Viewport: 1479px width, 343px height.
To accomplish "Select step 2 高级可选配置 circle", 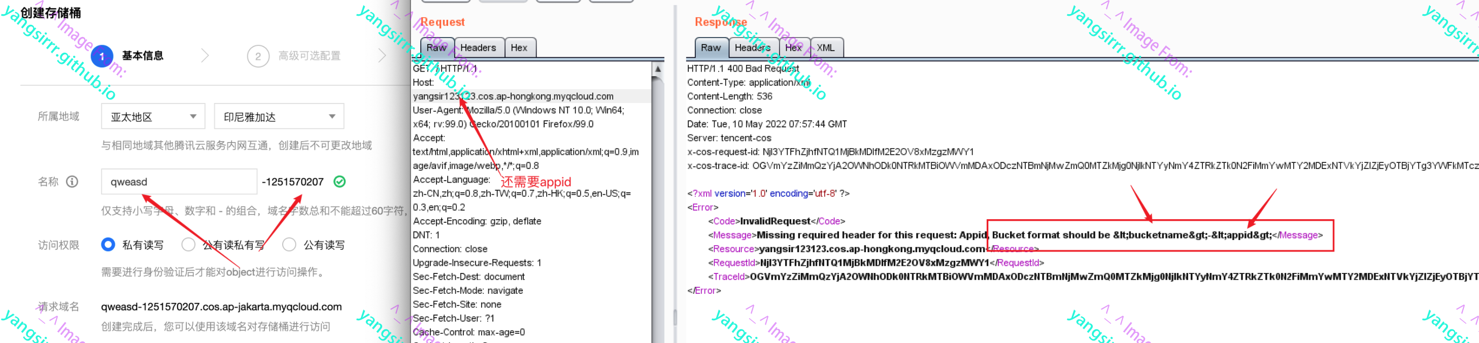I will 258,56.
